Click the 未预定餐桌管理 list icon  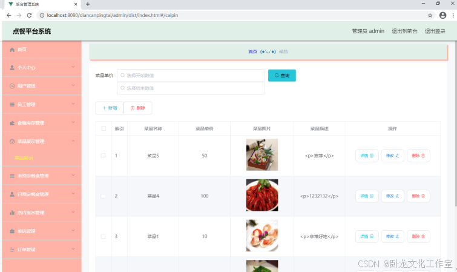12,176
